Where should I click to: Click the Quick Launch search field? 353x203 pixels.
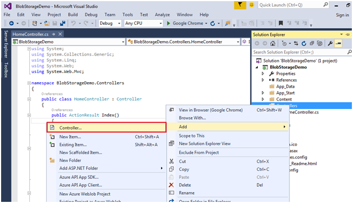pos(293,5)
